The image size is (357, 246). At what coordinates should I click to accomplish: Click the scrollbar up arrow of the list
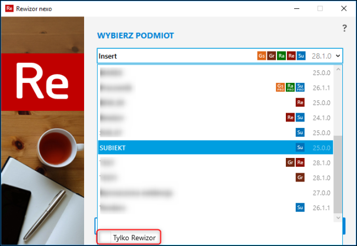click(338, 69)
